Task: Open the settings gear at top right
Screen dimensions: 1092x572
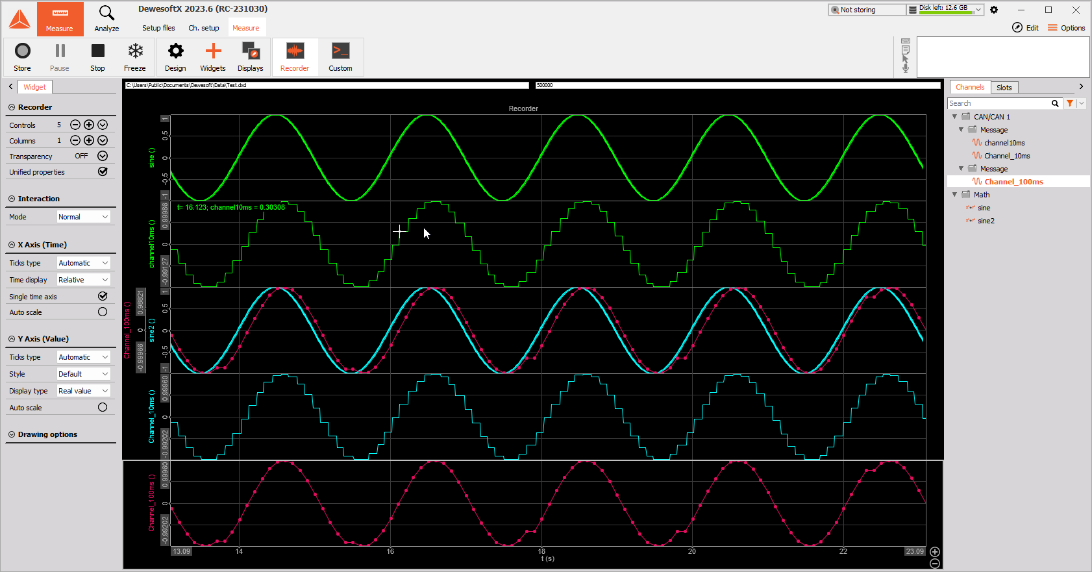Action: click(x=994, y=10)
